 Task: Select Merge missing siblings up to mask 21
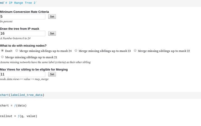click(x=2, y=57)
